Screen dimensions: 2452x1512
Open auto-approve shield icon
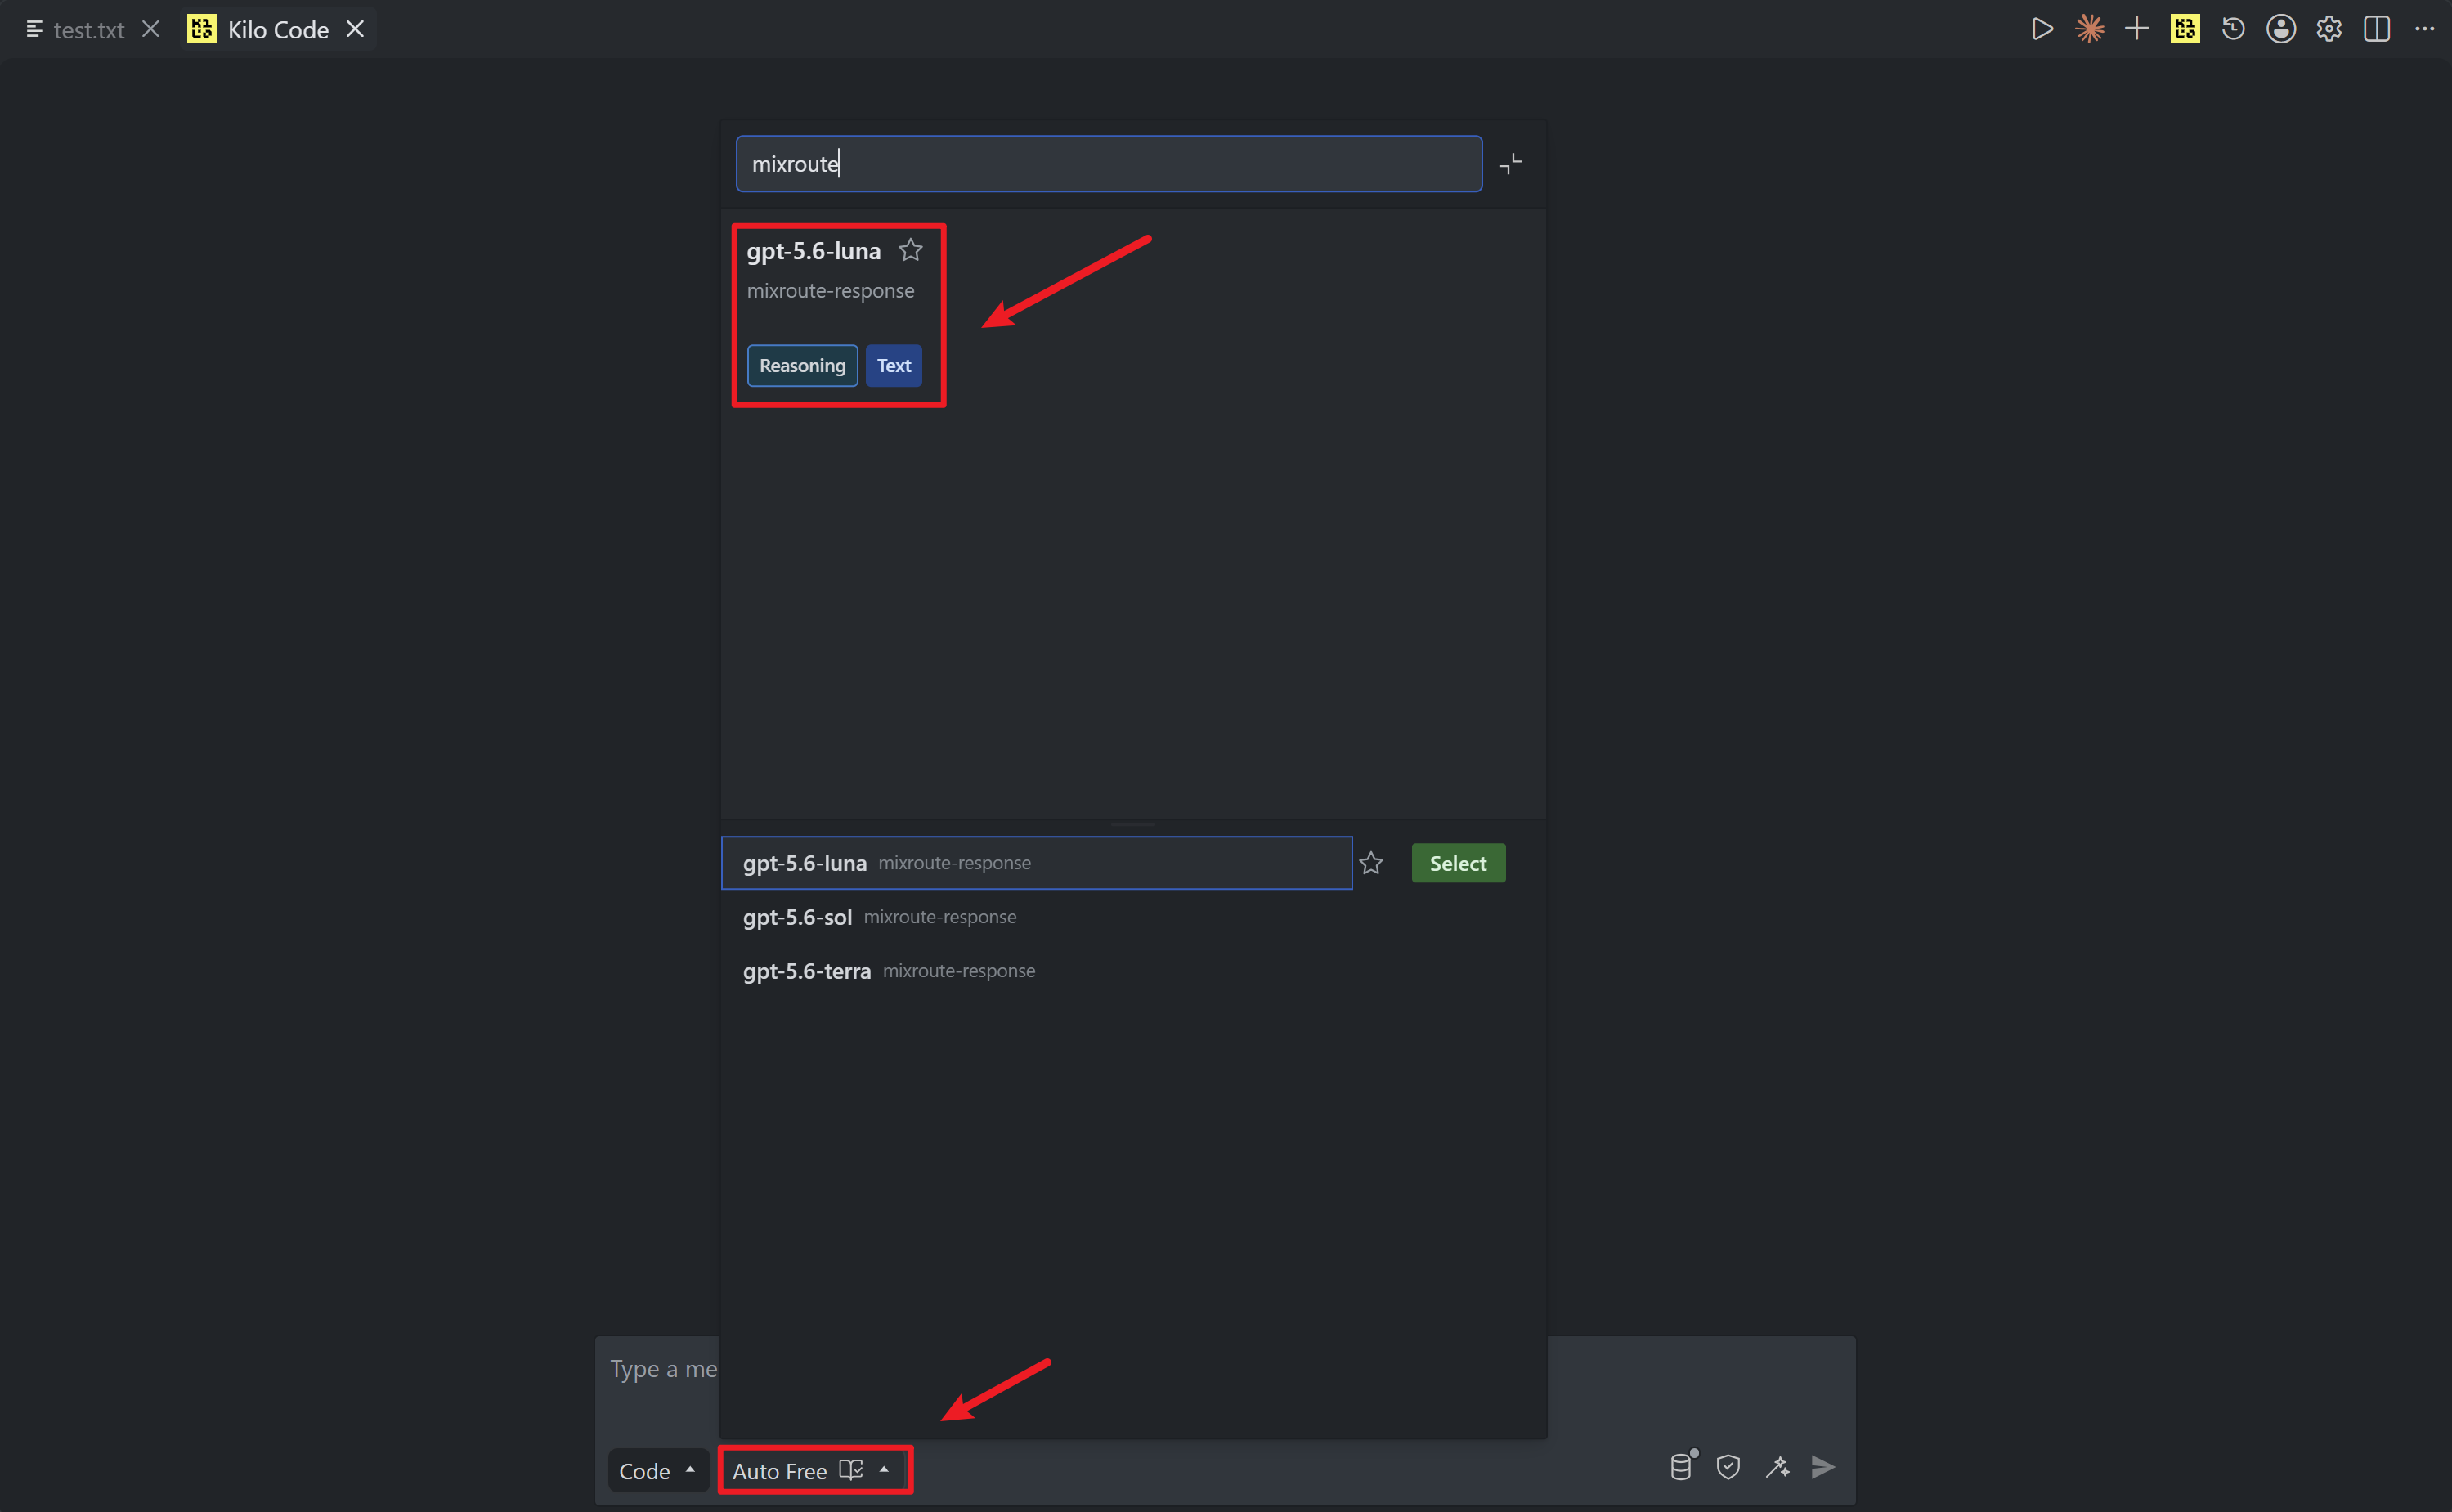click(x=1728, y=1467)
